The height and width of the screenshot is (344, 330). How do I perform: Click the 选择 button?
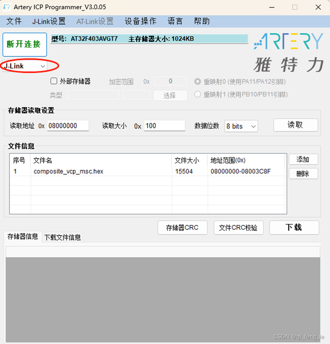(x=170, y=95)
